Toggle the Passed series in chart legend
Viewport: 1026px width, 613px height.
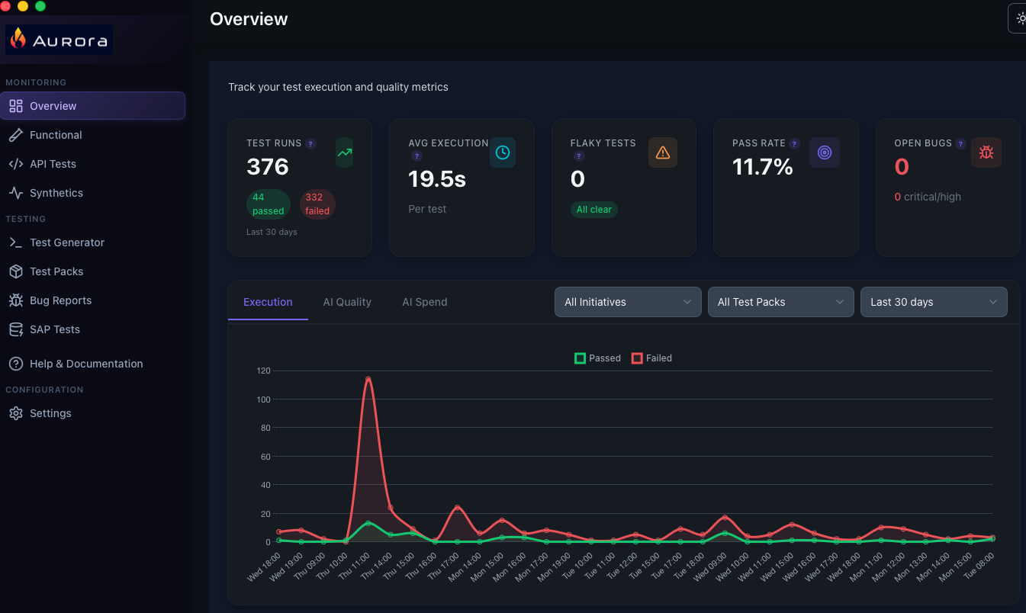598,358
